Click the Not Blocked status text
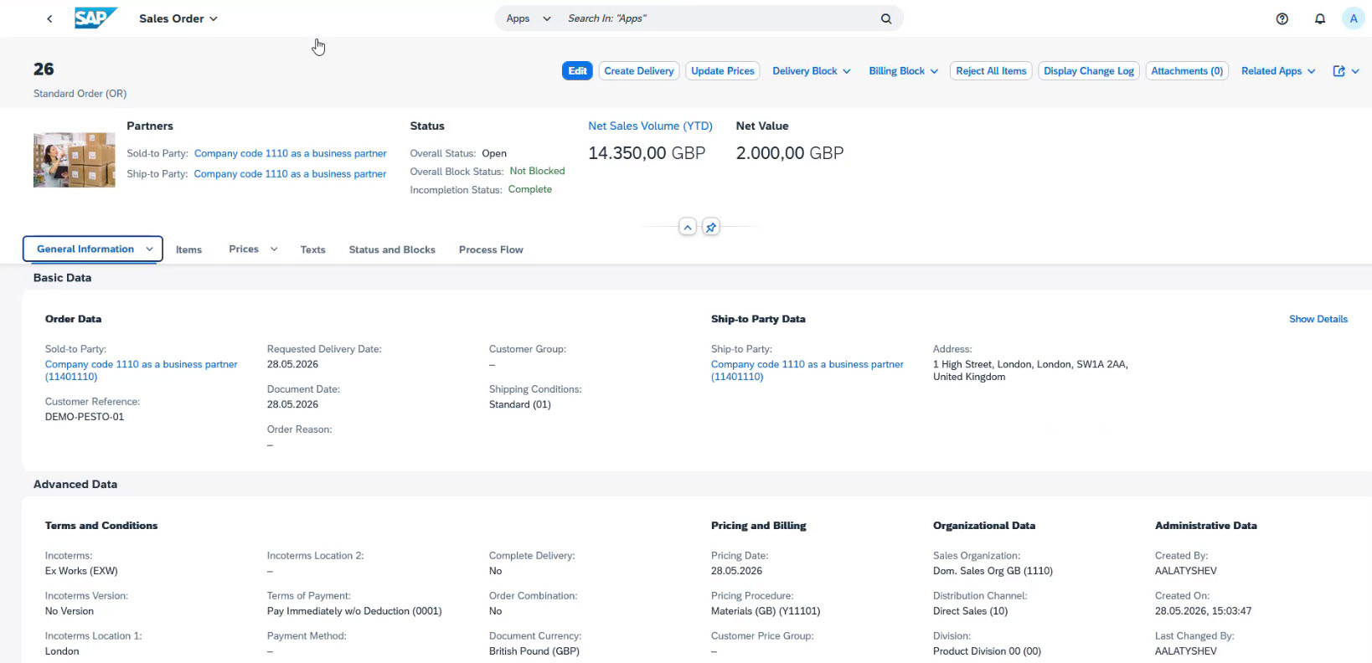Screen dimensions: 1372x663 537,171
